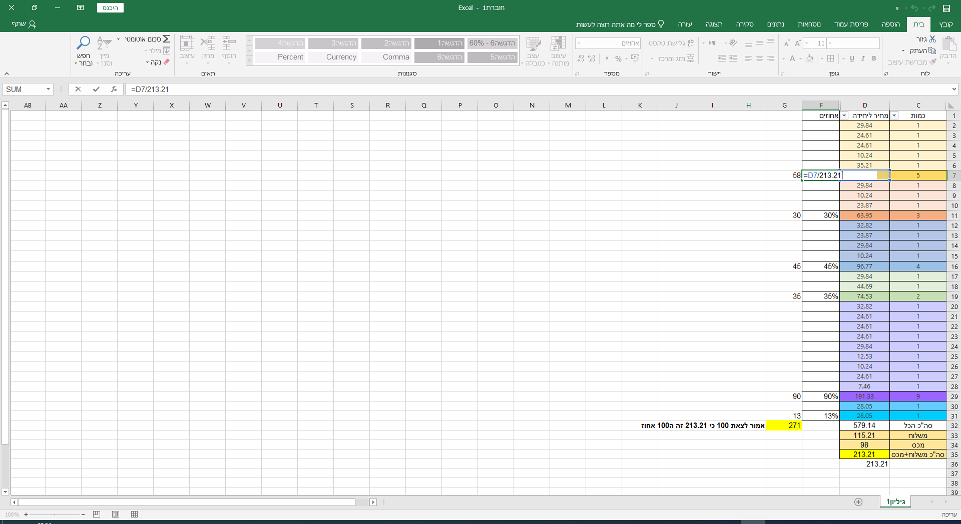
Task: Click the Increase Decimal icon
Action: pos(592,58)
